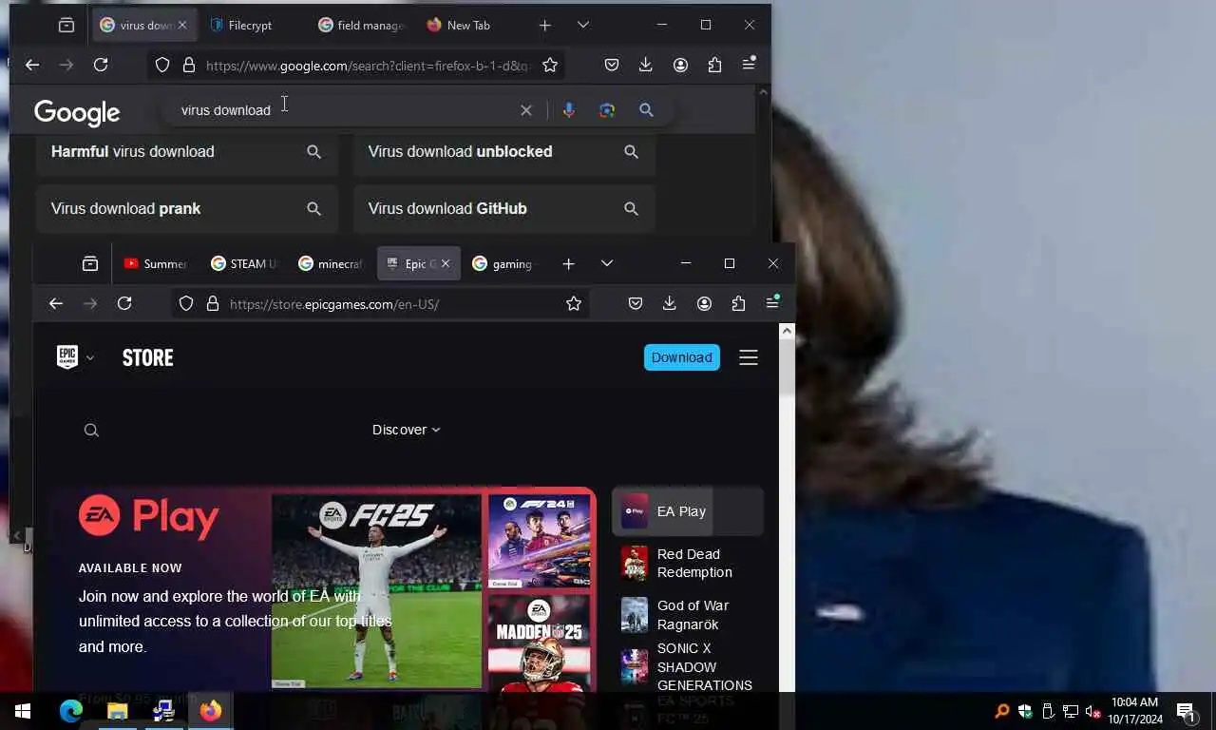Select SONIC X SHADOW GENERATIONS entry

tap(688, 666)
